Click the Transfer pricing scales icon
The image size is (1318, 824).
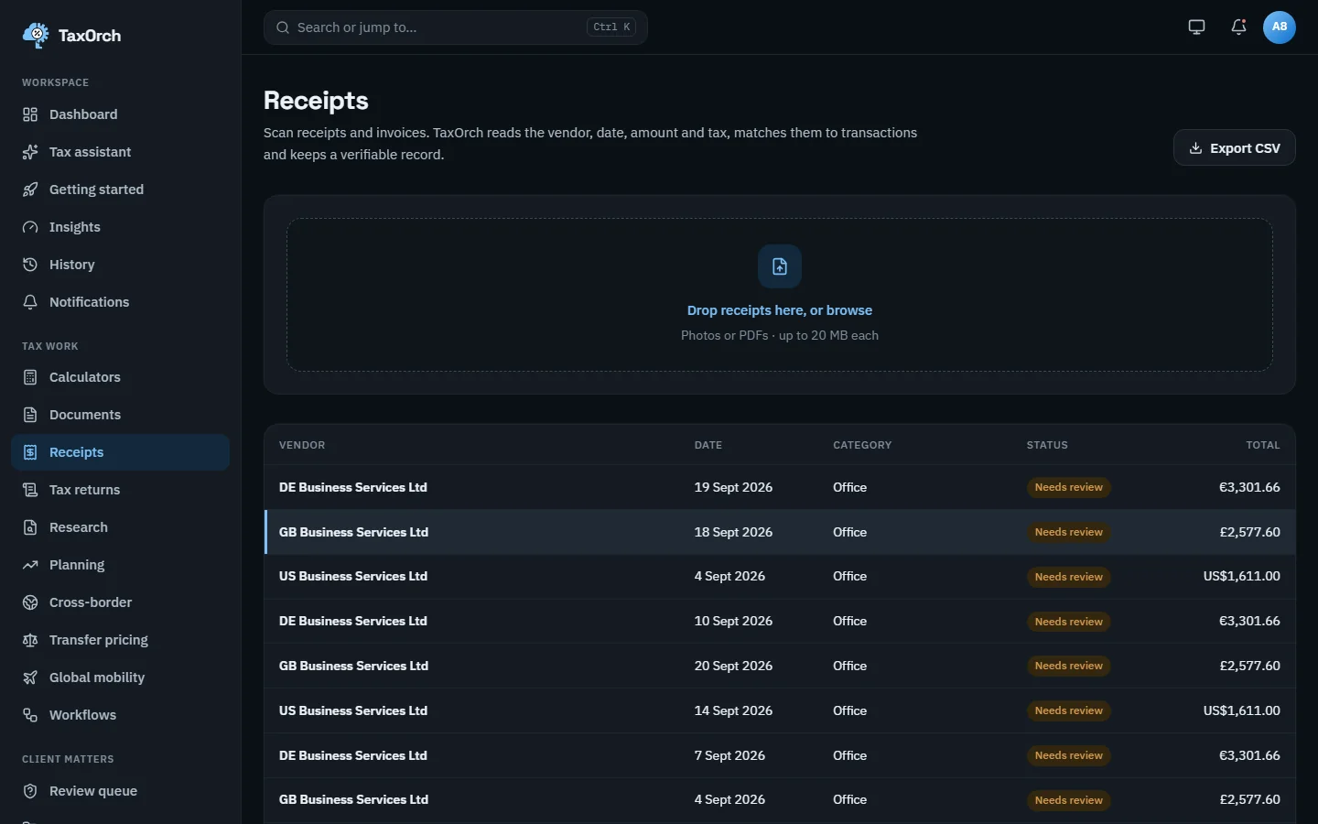(30, 640)
